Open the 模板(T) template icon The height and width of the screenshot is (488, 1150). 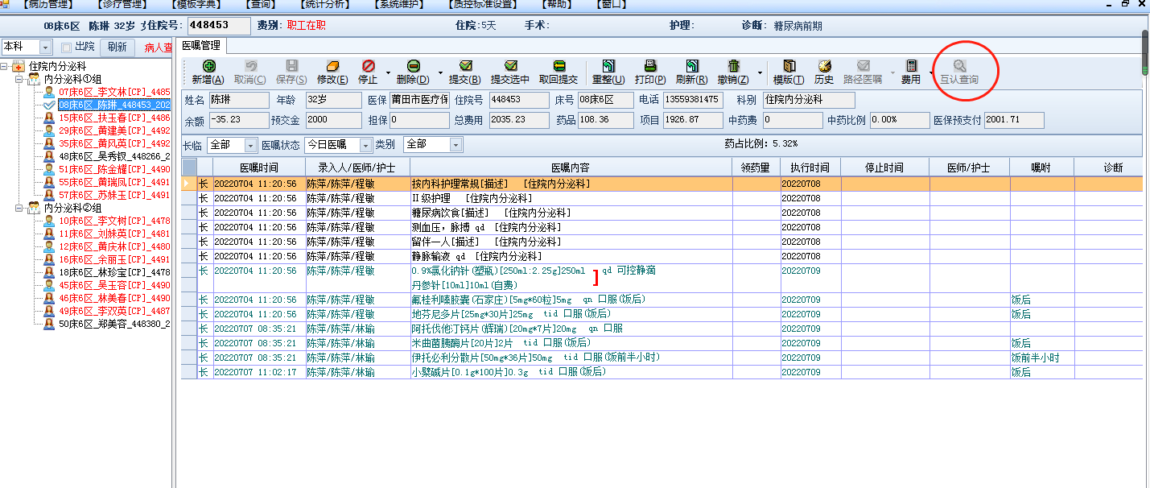tap(789, 65)
